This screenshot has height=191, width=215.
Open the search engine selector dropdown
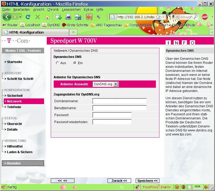point(177,17)
